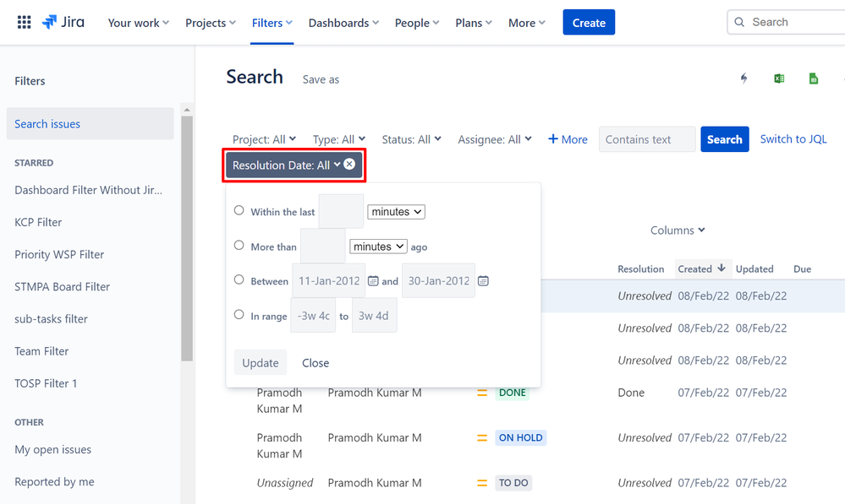Click the Jira logo
The height and width of the screenshot is (504, 845).
click(x=63, y=22)
